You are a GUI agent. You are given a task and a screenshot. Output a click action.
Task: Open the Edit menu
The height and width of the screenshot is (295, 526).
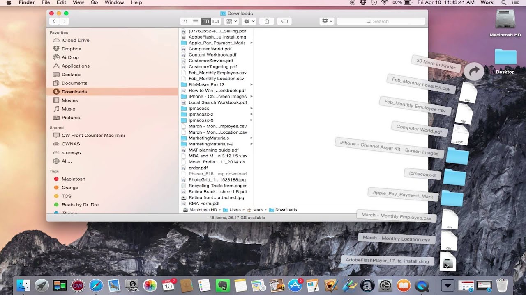(61, 3)
